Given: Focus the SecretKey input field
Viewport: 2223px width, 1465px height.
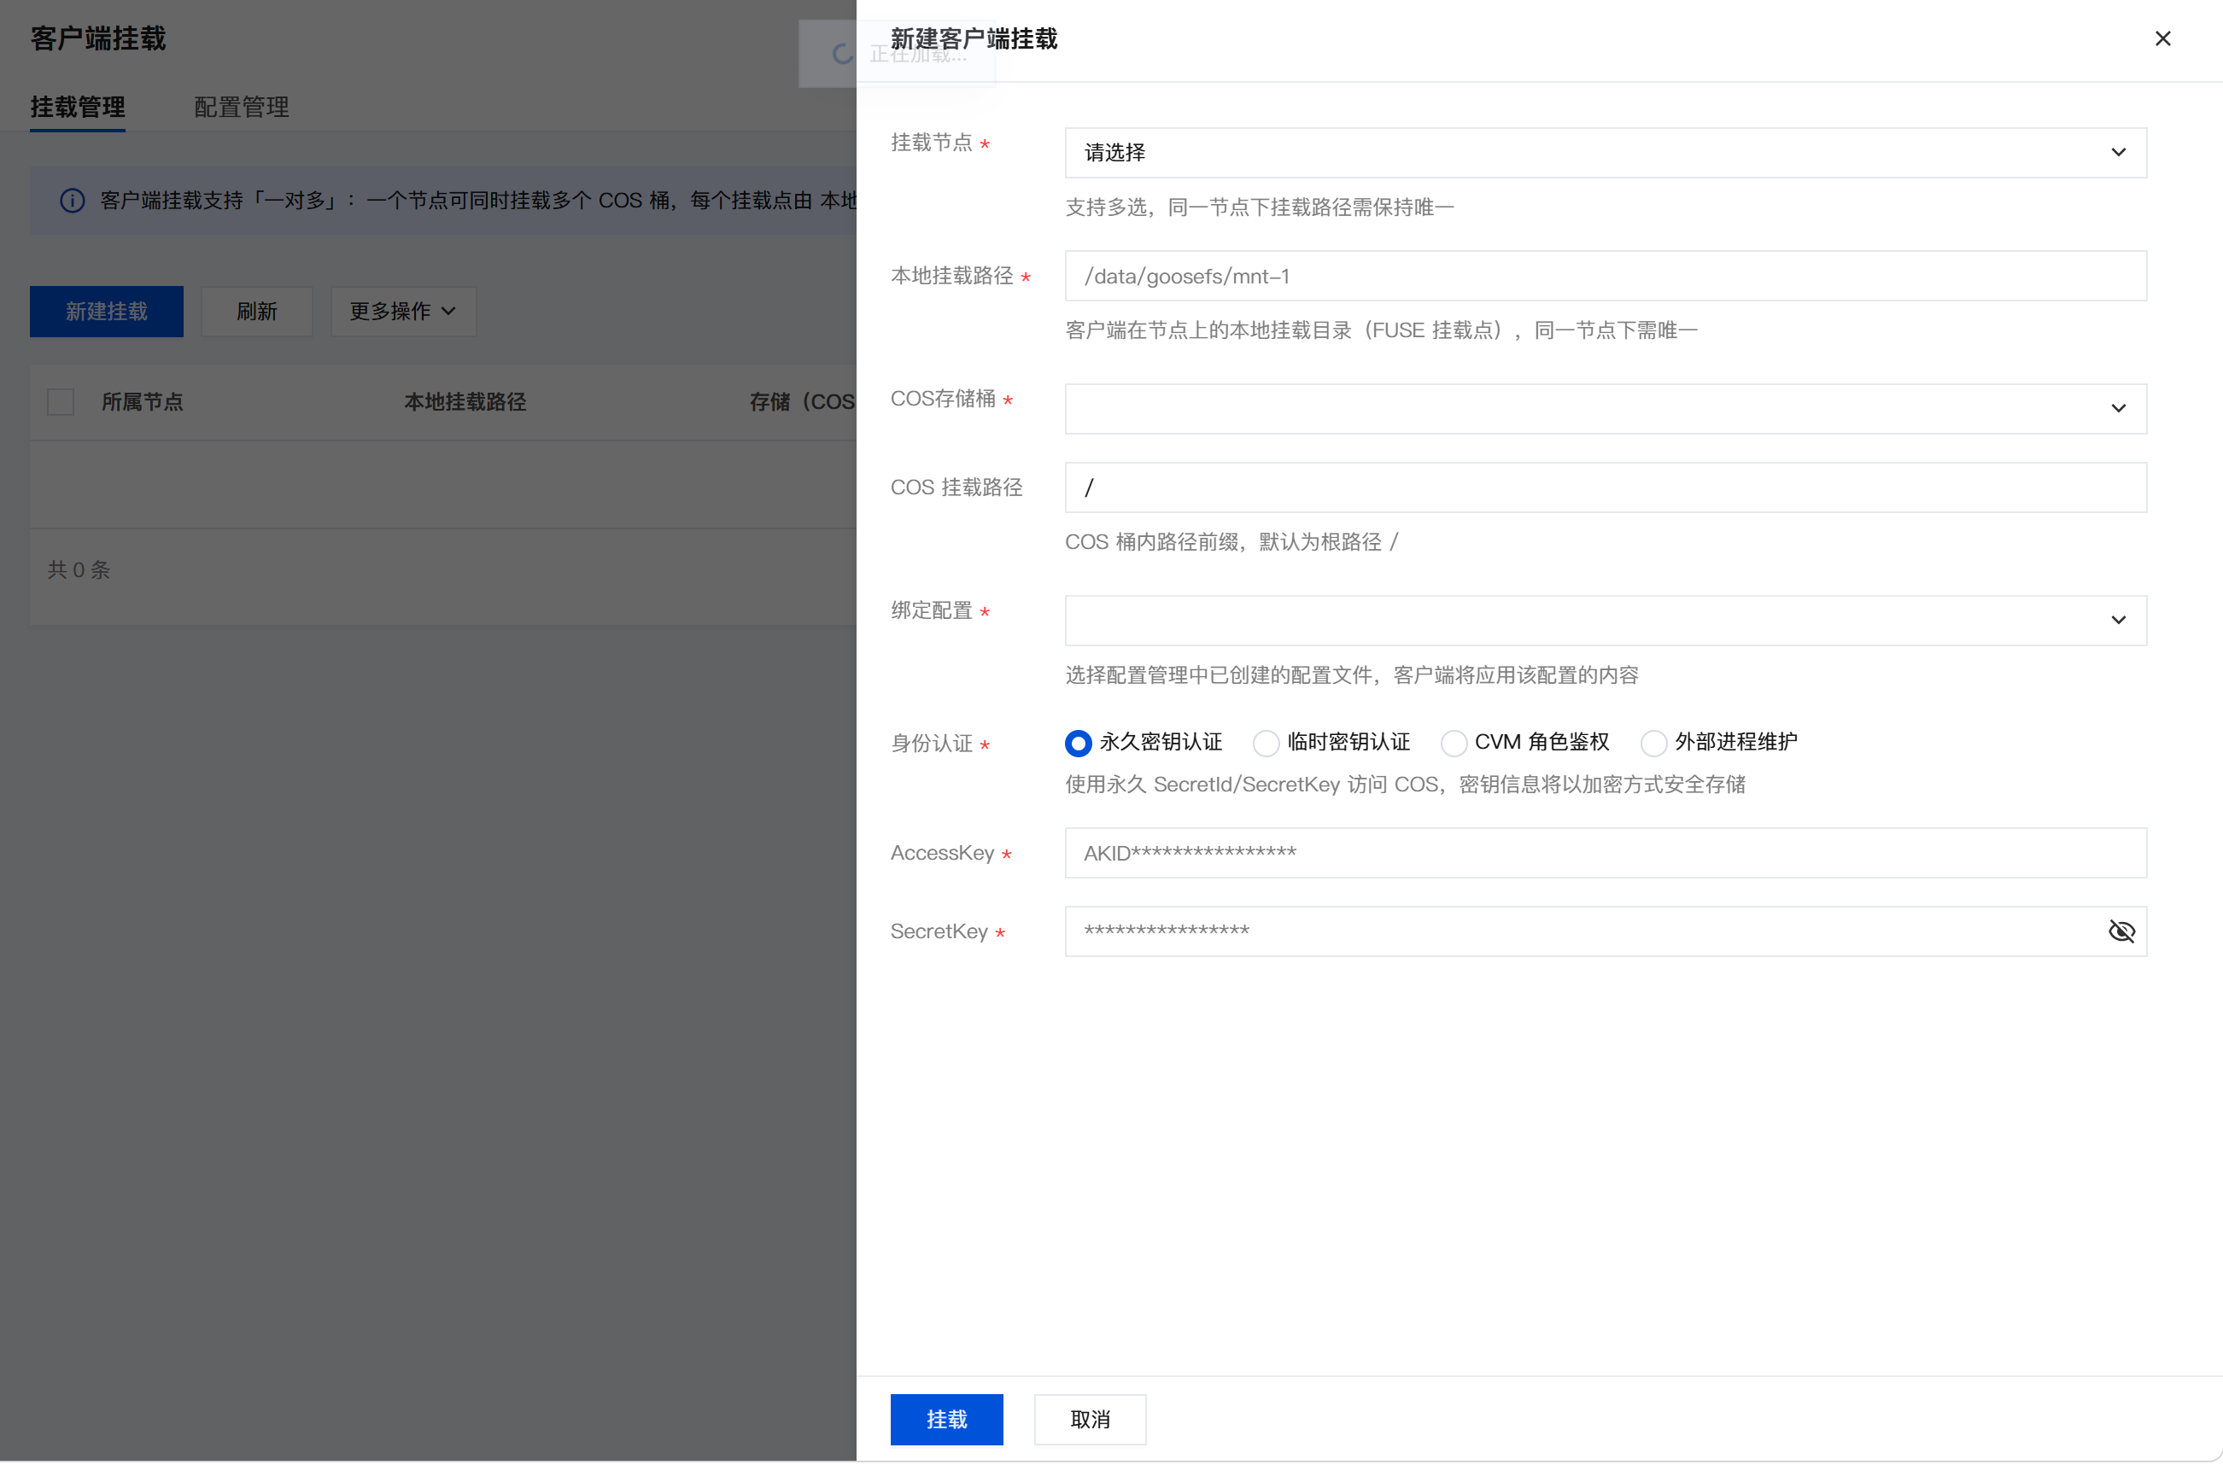Looking at the screenshot, I should [1606, 931].
